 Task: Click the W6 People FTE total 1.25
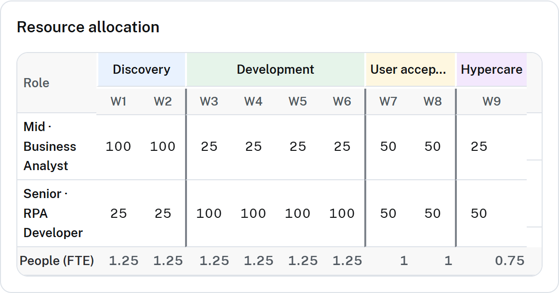pos(347,261)
